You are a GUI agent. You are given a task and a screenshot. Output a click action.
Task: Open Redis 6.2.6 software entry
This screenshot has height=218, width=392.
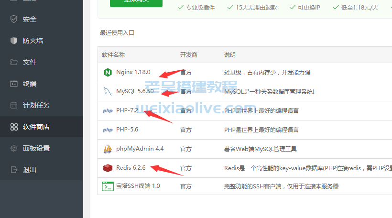(131, 168)
